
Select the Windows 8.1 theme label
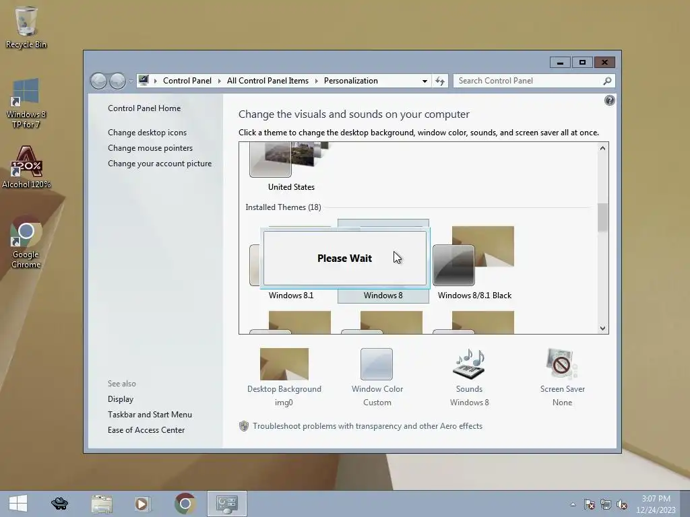[291, 296]
